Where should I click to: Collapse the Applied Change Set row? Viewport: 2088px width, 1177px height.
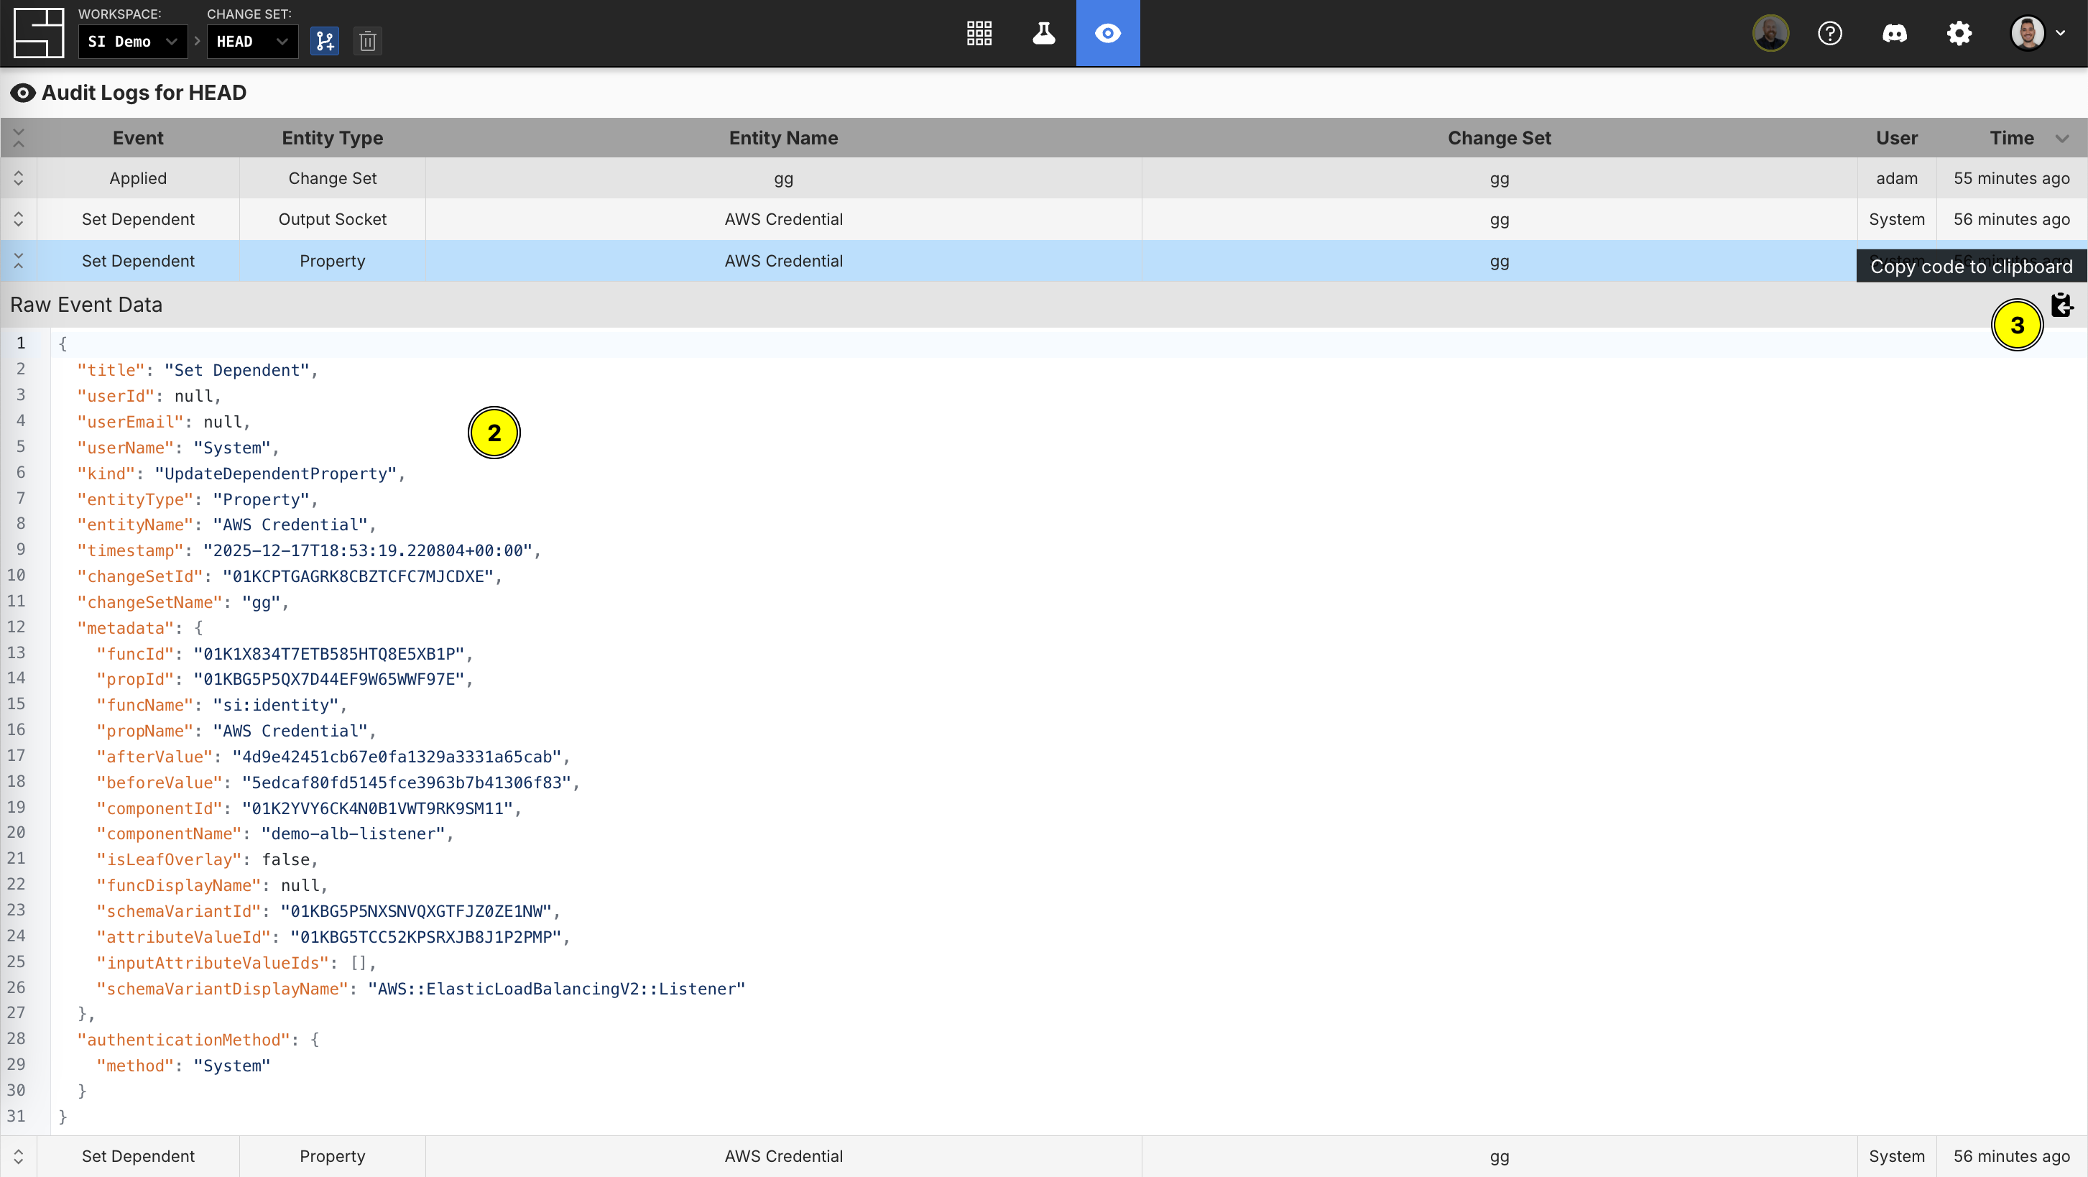[x=19, y=177]
